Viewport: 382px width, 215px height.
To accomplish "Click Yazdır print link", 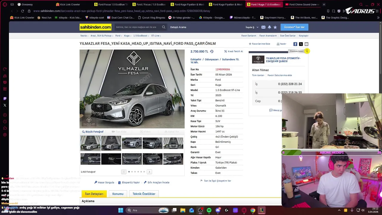I will coord(281,44).
